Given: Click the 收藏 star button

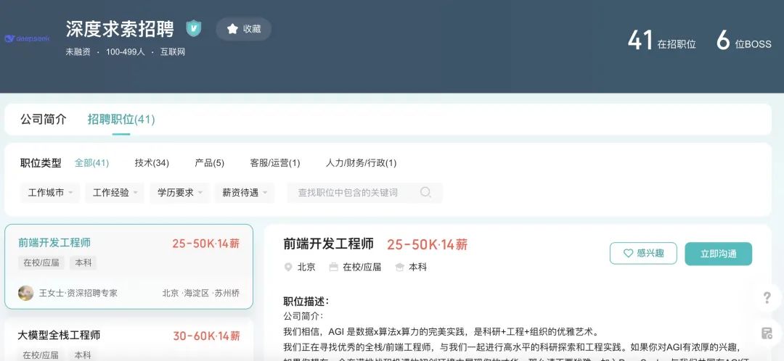Looking at the screenshot, I should [x=244, y=29].
